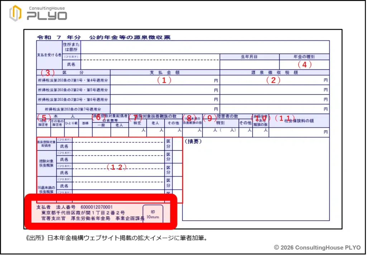Click the red marker (2) in 源泉徴収税額

[x=273, y=81]
